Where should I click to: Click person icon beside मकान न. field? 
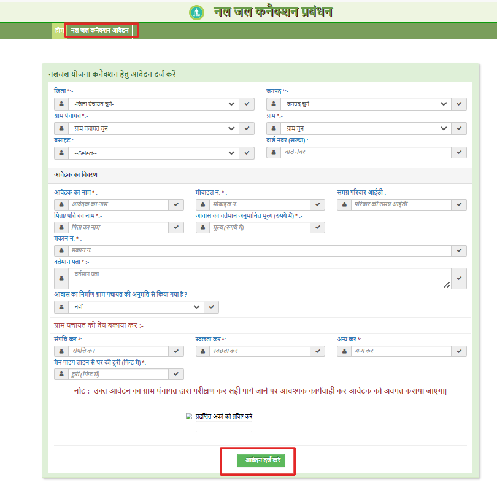click(x=61, y=250)
